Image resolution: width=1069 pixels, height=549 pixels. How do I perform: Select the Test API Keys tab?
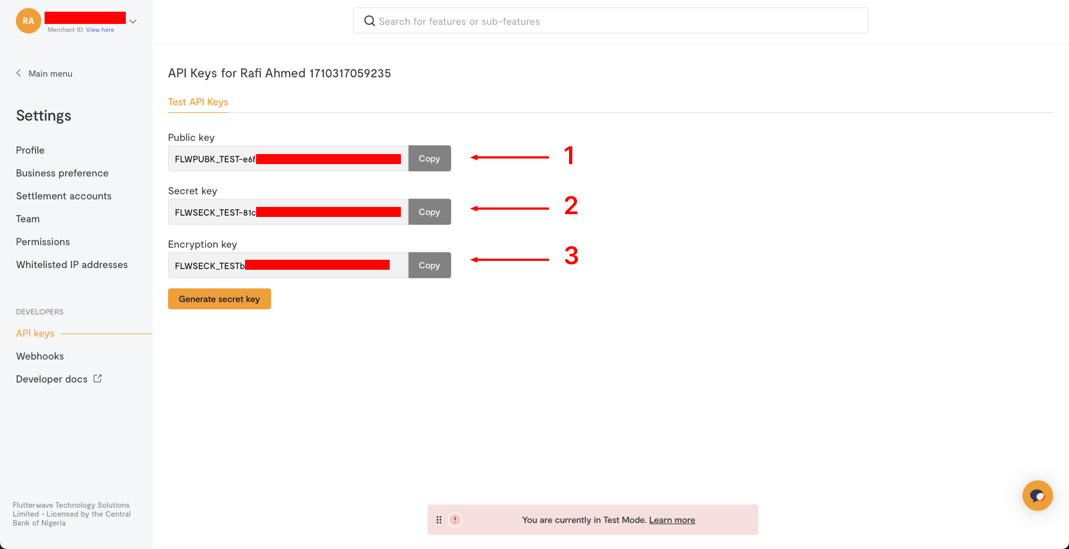click(198, 102)
